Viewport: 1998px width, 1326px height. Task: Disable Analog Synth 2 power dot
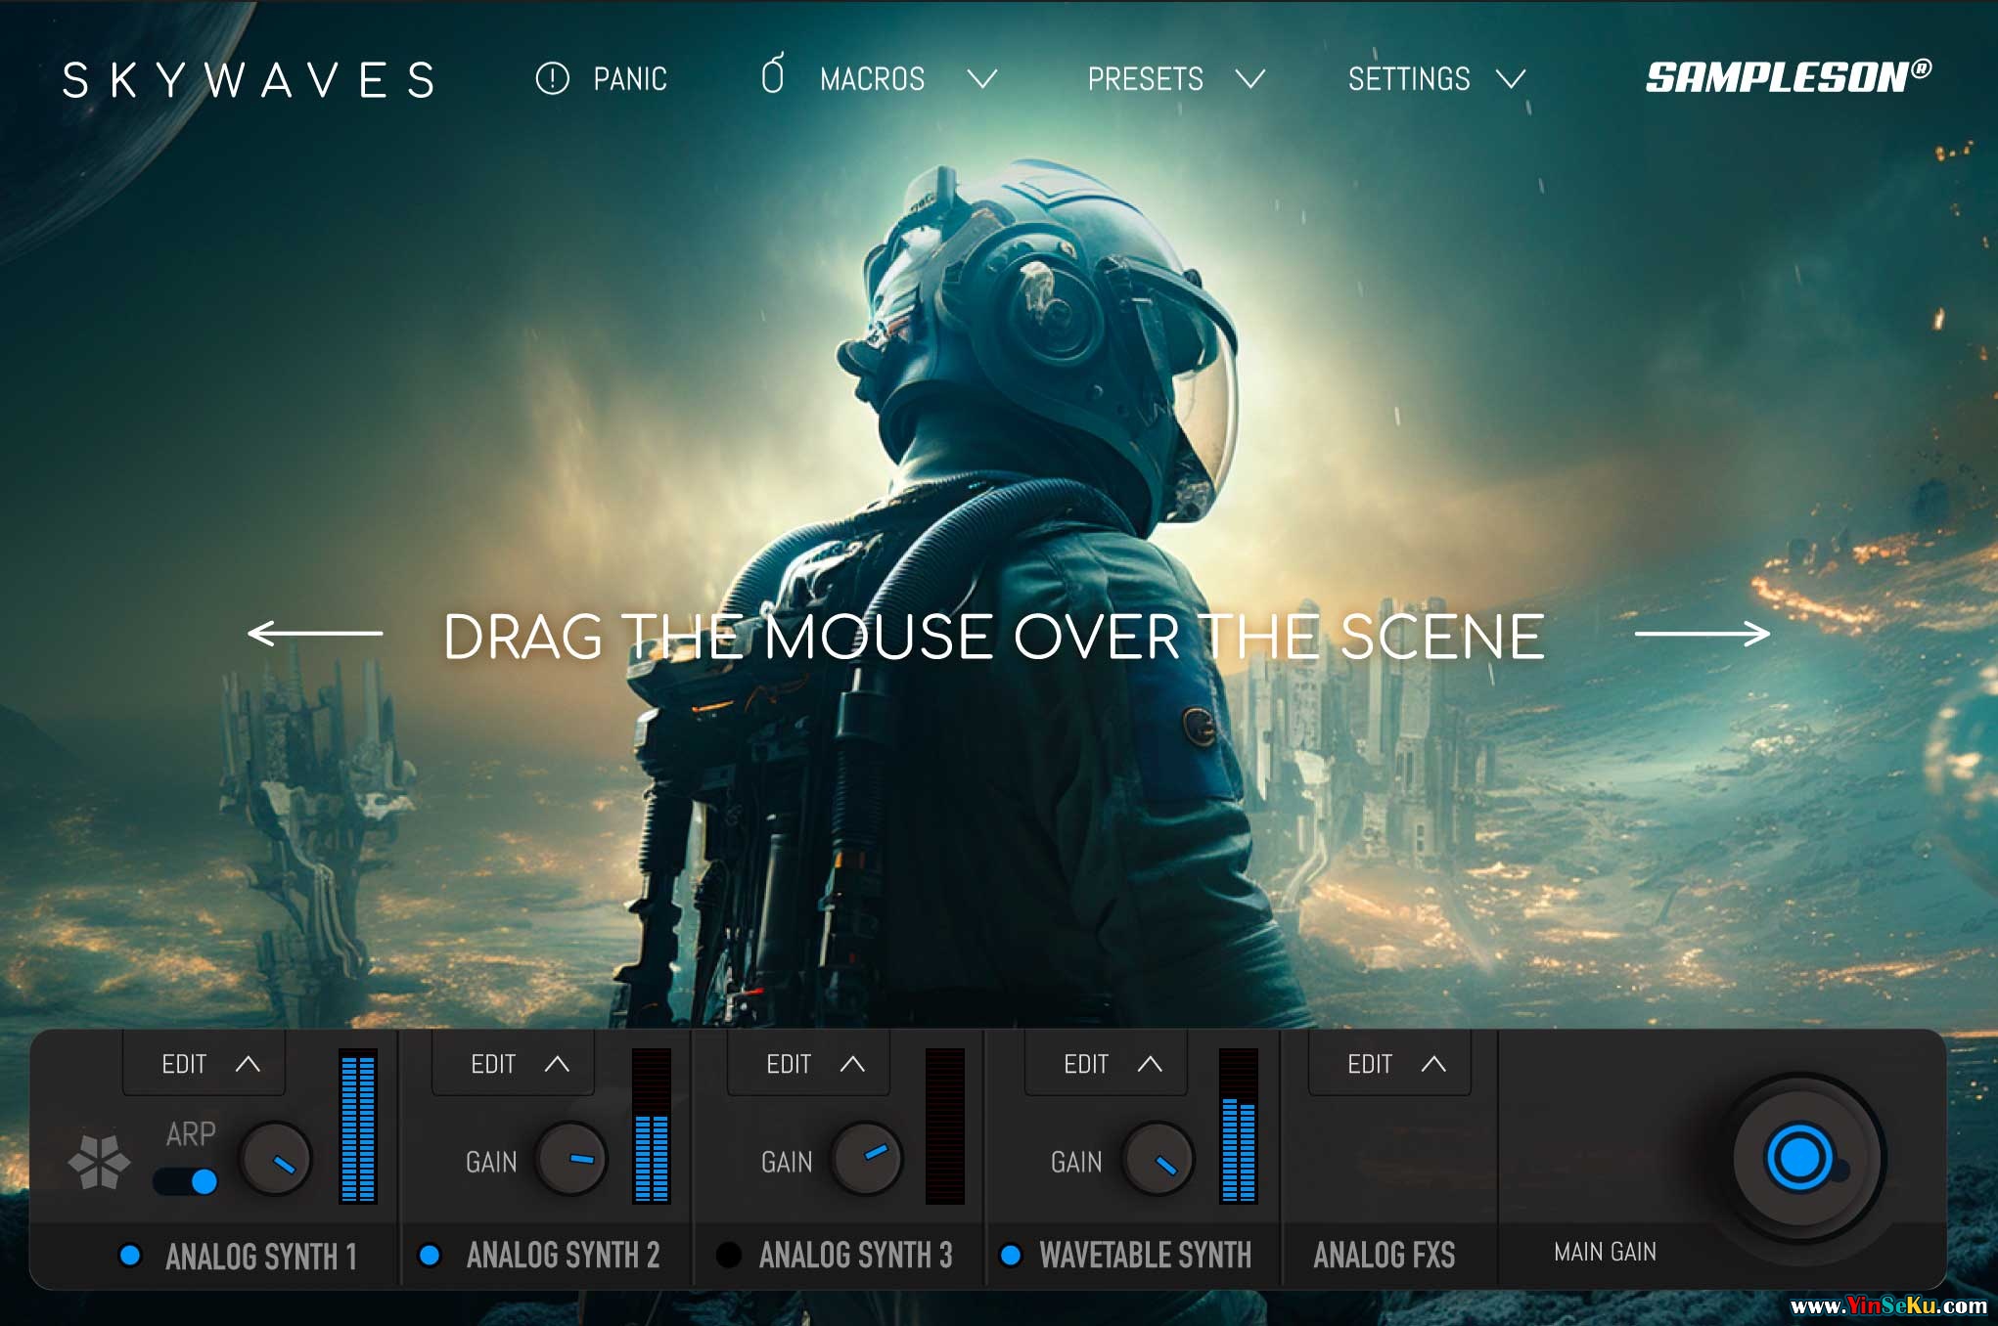tap(430, 1255)
